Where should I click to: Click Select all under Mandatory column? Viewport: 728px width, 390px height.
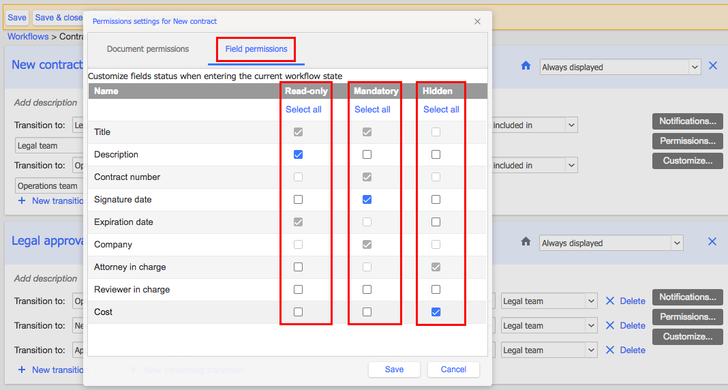coord(372,110)
